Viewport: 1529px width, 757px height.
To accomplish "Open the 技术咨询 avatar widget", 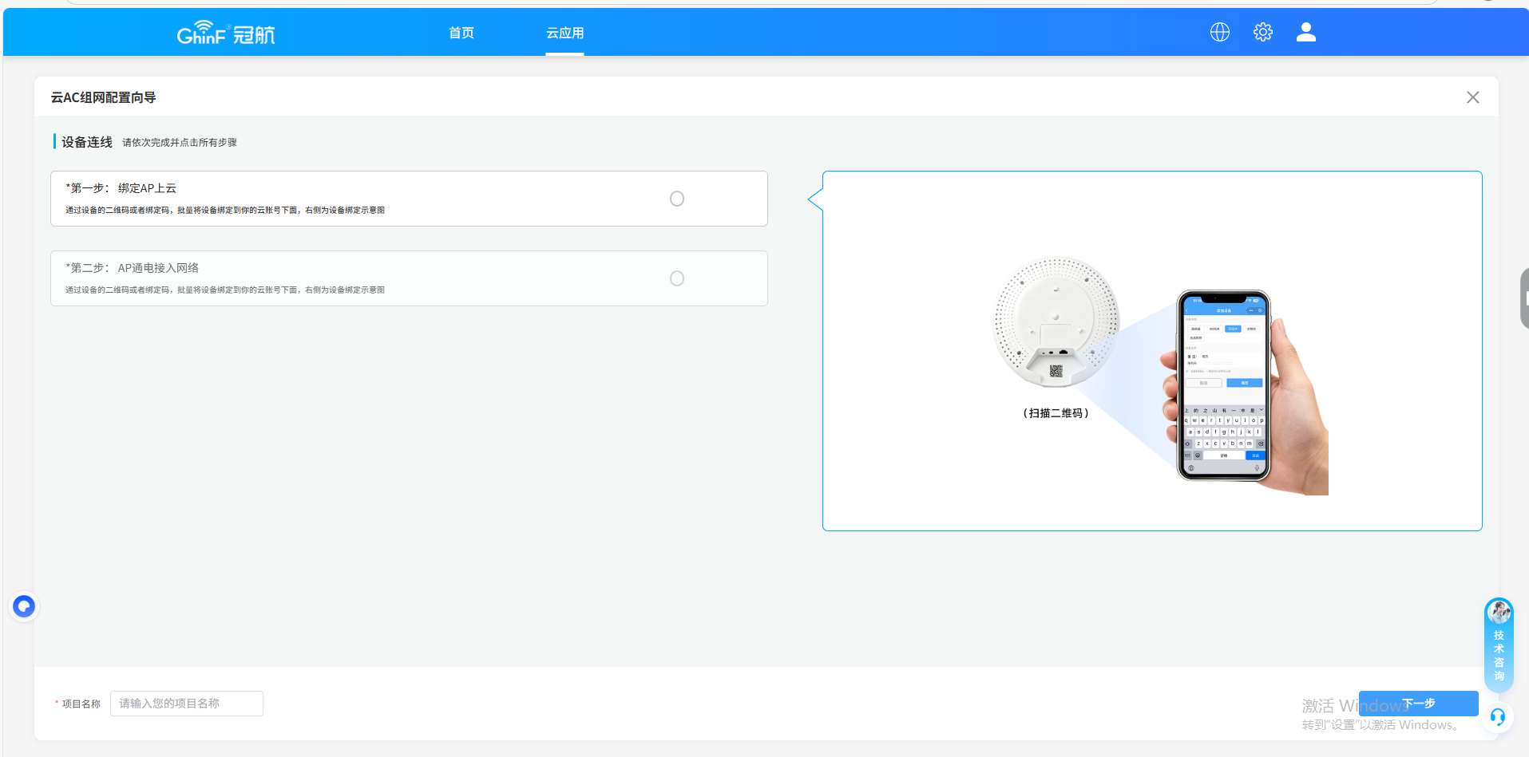I will click(1499, 643).
